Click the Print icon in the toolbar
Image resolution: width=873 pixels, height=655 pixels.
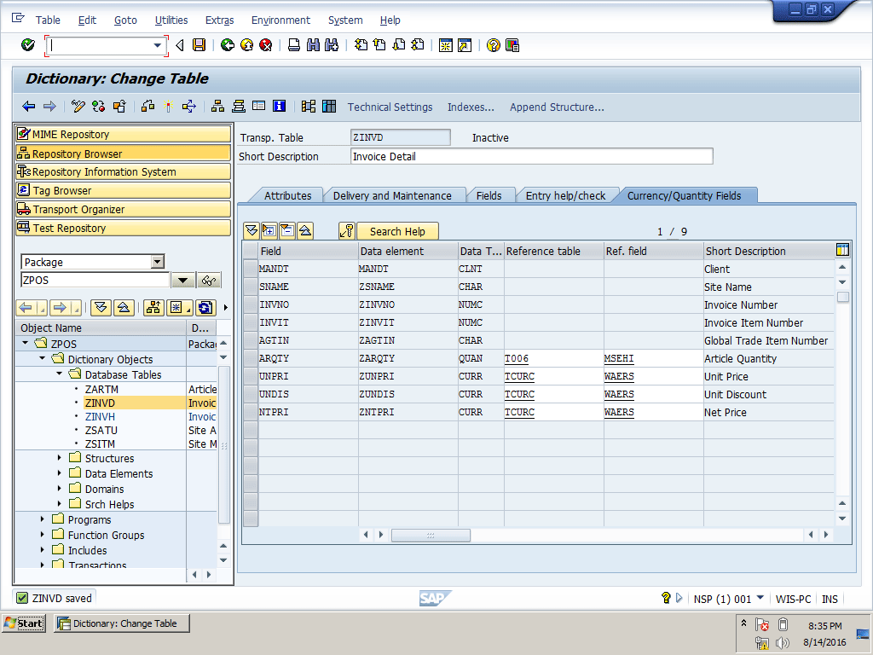294,45
